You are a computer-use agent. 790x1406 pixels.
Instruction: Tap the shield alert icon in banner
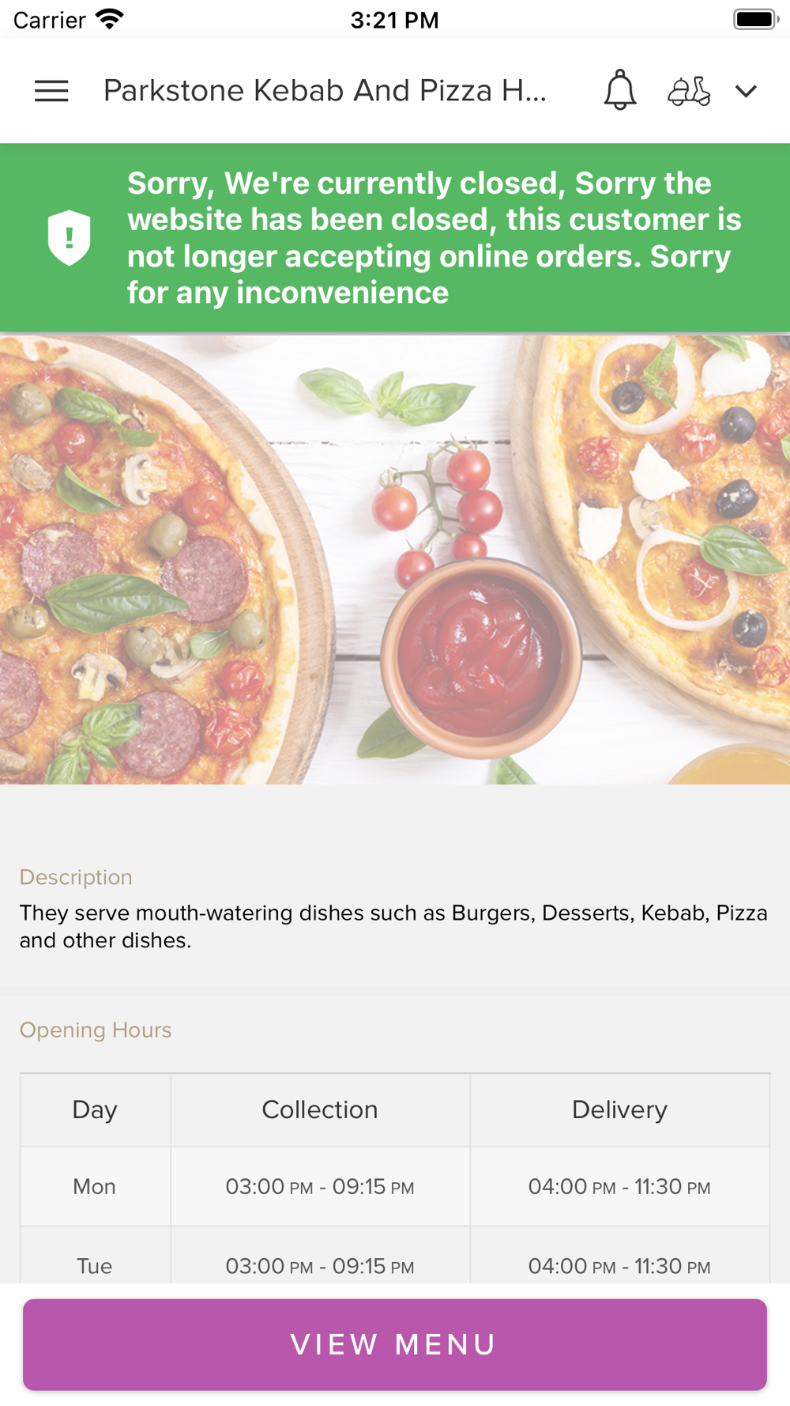pyautogui.click(x=69, y=237)
